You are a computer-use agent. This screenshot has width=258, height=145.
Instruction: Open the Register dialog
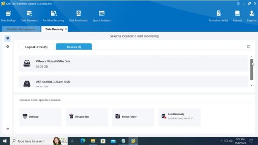tap(252, 16)
